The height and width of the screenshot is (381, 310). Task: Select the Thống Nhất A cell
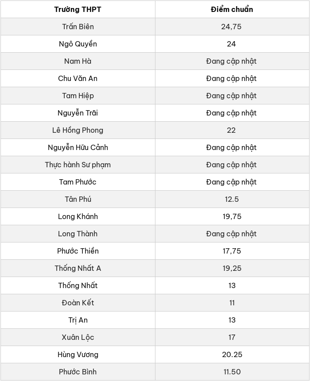[x=78, y=268]
